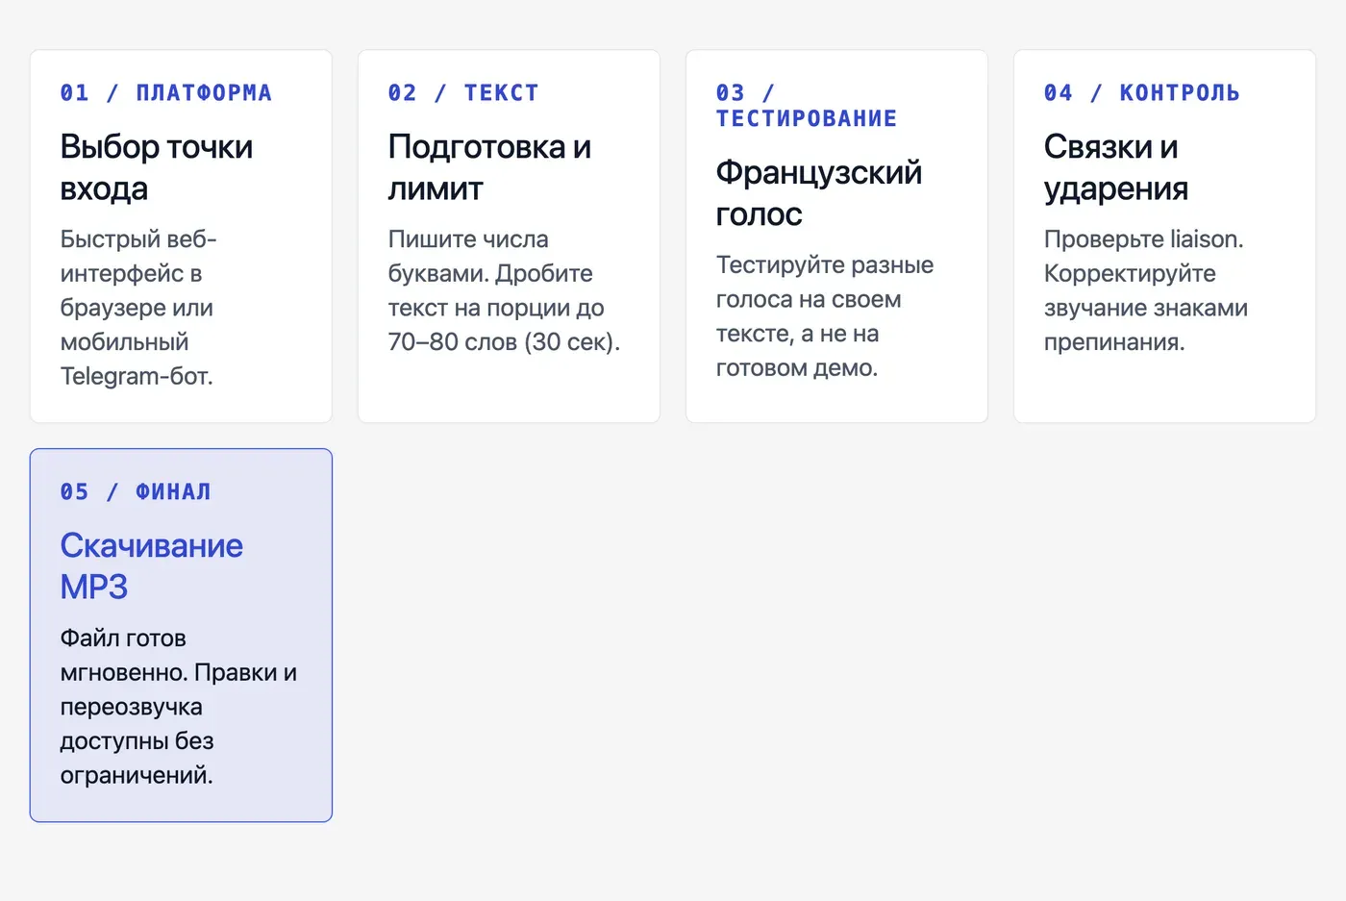1346x901 pixels.
Task: Click the description about Telegram-бот
Action: tap(138, 308)
